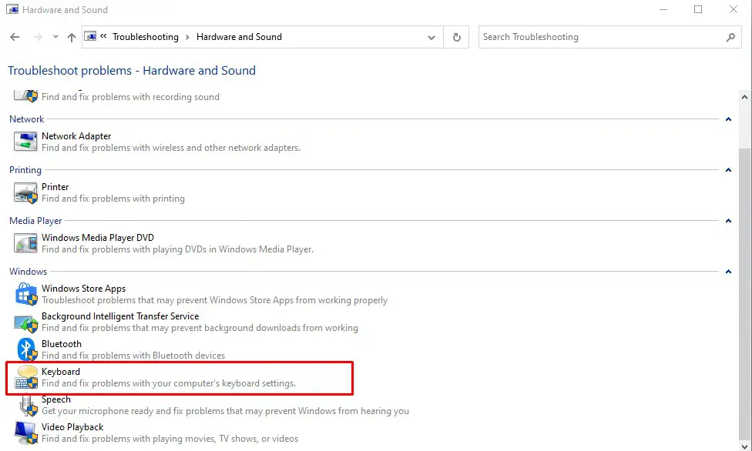Refresh the Hardware and Sound page
Screen dimensions: 752x451
pyautogui.click(x=457, y=37)
